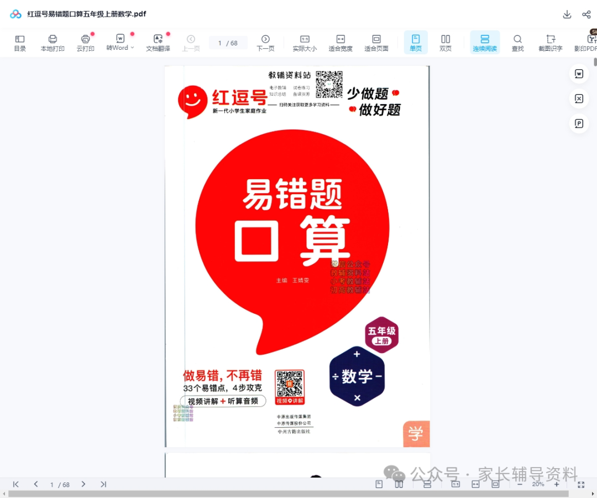Go to previous page in bottom bar
This screenshot has width=597, height=498.
(x=36, y=484)
